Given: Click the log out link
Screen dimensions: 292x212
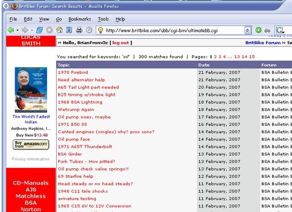Looking at the screenshot, I should (x=120, y=42).
